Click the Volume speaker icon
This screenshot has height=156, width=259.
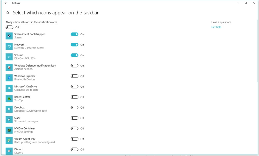(x=9, y=57)
